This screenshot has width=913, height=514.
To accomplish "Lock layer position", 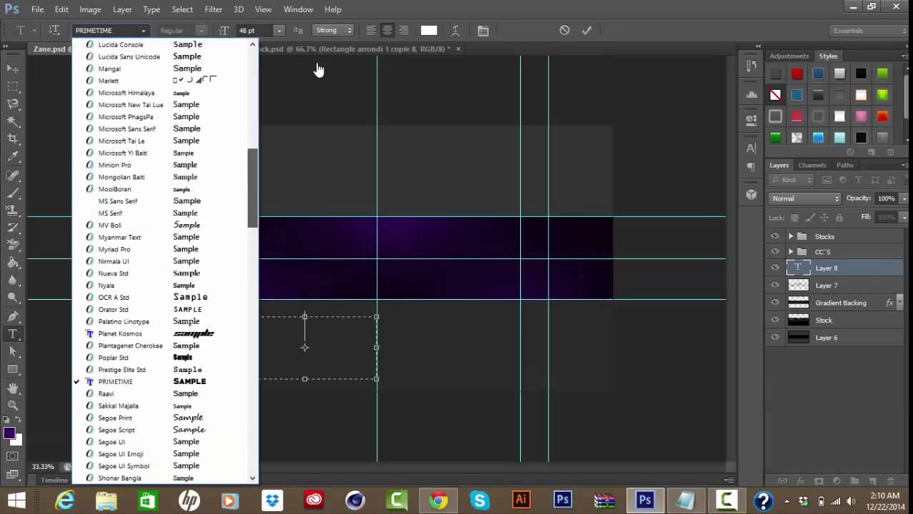I will pyautogui.click(x=824, y=217).
